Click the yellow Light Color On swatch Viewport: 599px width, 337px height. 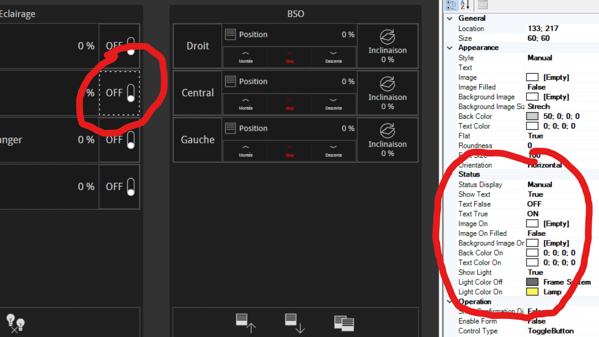[532, 292]
